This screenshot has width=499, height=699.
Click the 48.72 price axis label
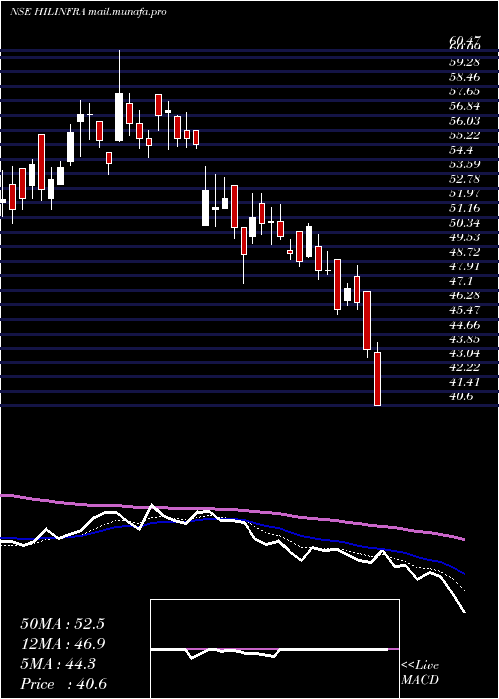(x=465, y=251)
